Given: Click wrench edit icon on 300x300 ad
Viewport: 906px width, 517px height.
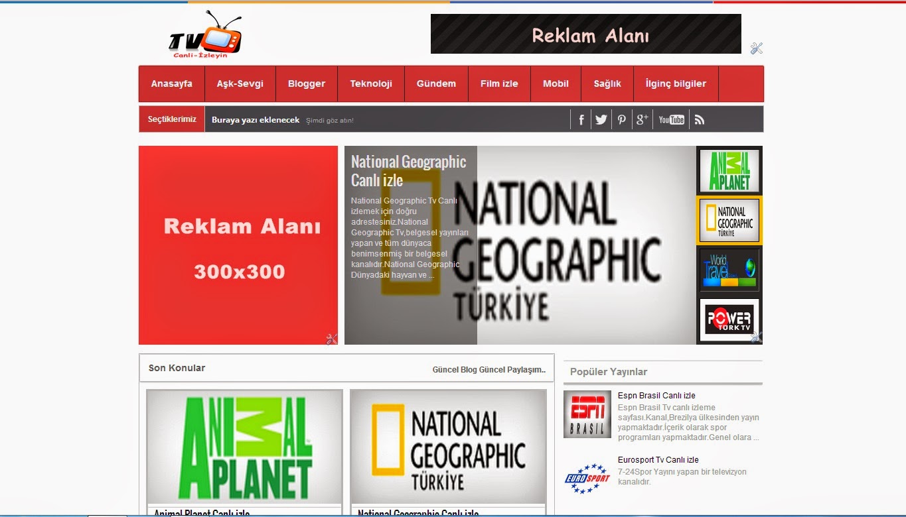Looking at the screenshot, I should (x=332, y=339).
